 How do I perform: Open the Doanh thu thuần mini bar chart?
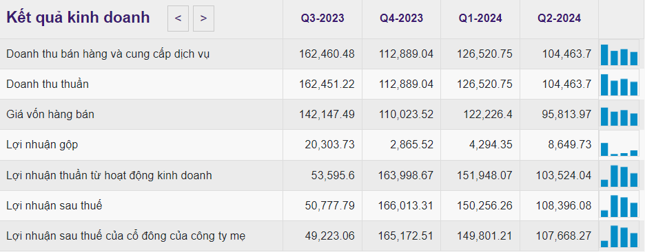pyautogui.click(x=619, y=84)
